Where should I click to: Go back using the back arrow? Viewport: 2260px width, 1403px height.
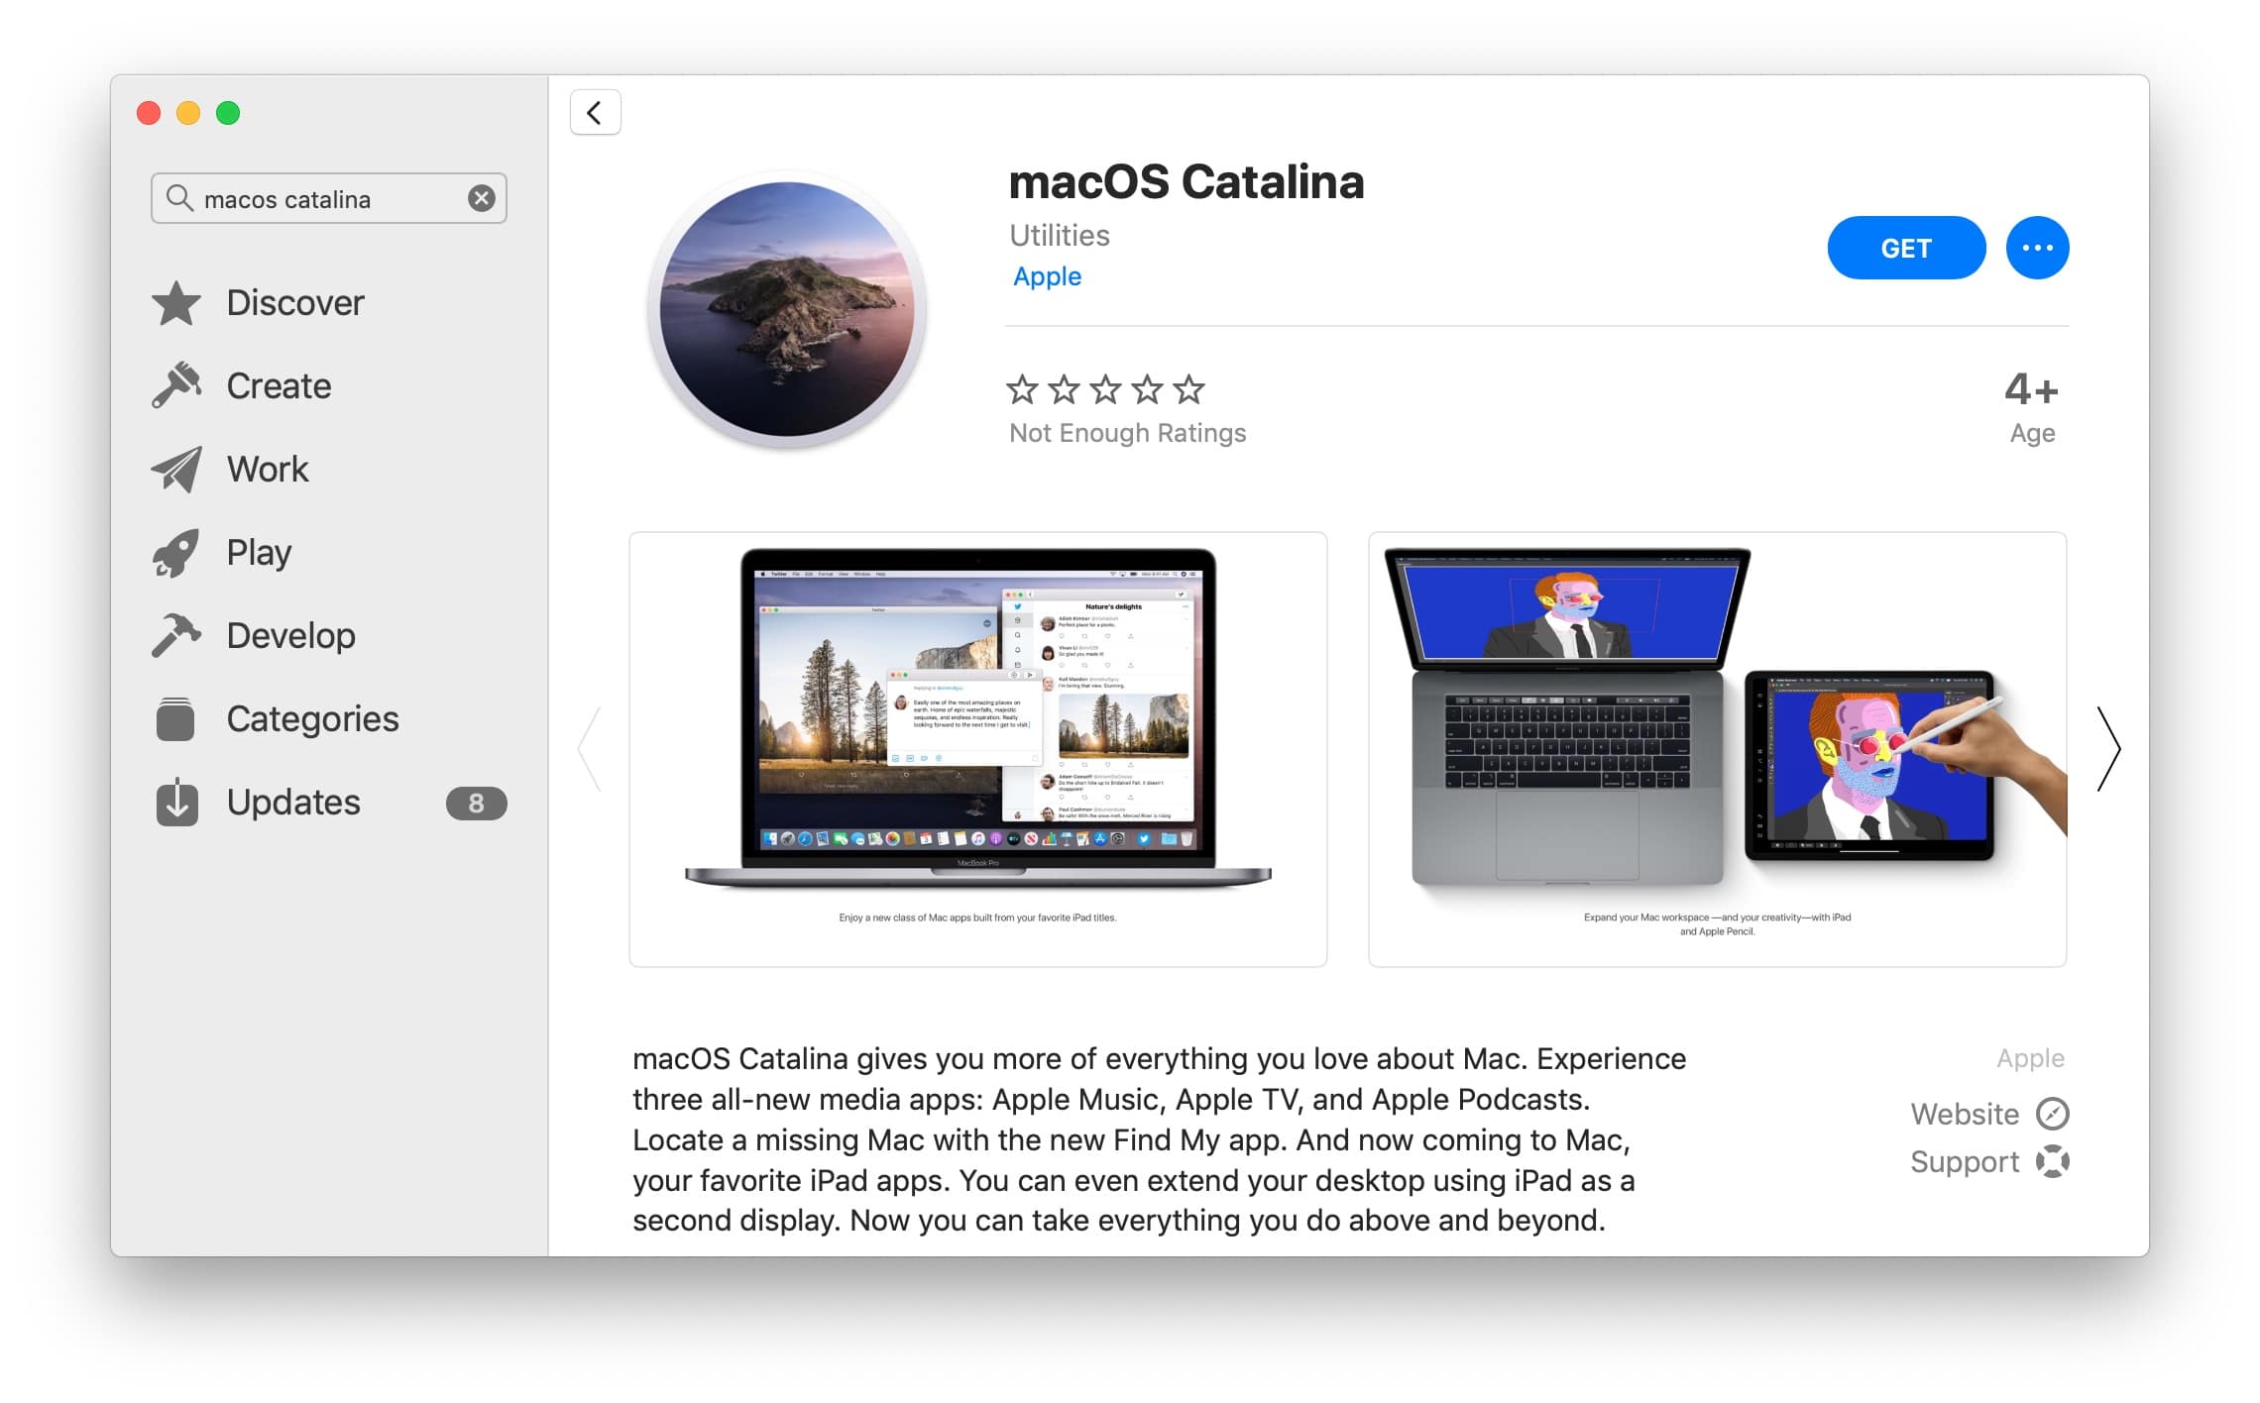tap(595, 113)
